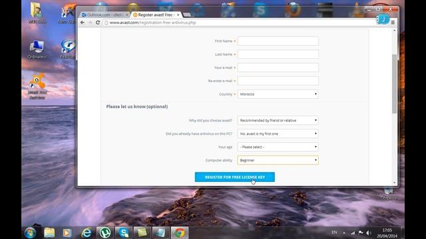
Task: Open a new Chrome tab
Action: click(x=187, y=15)
